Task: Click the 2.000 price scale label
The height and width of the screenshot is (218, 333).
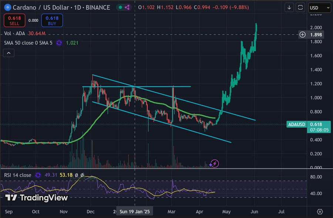Action: tap(316, 28)
